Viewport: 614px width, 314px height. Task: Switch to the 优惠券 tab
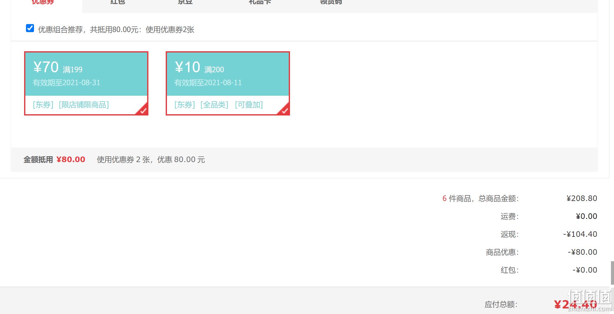43,2
